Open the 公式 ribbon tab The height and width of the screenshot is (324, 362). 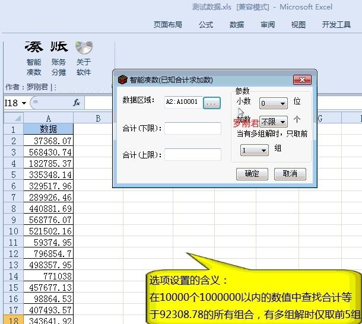(206, 24)
